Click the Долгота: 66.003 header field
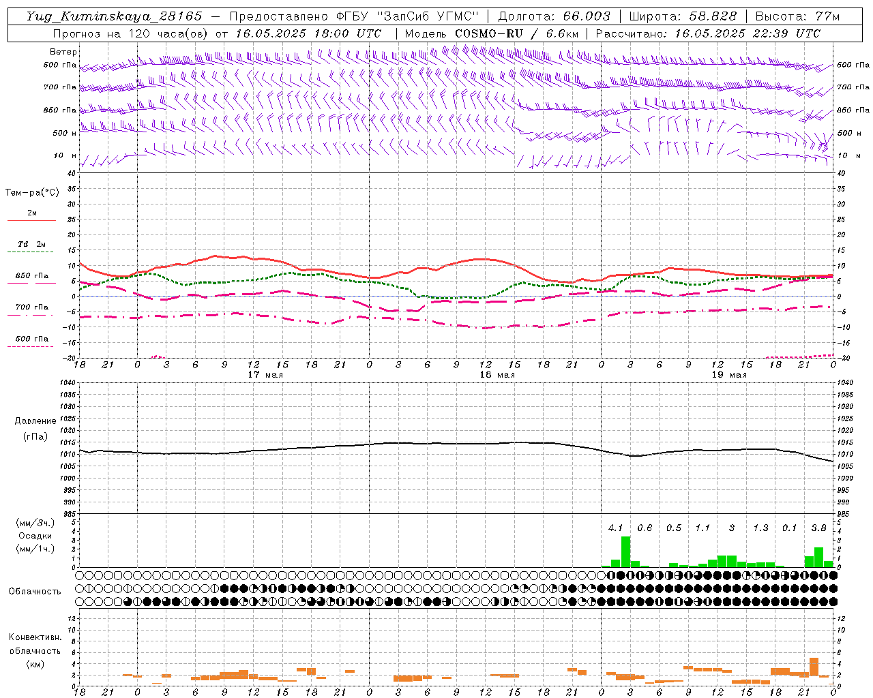This screenshot has width=873, height=698. pos(554,16)
